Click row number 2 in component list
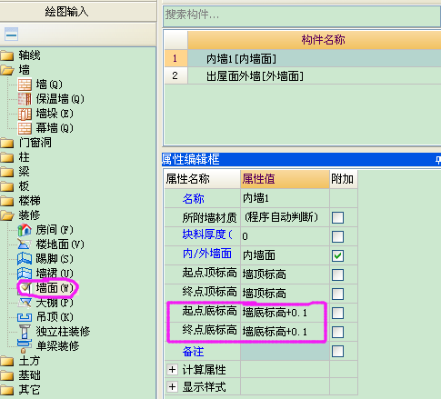The image size is (441, 399). pyautogui.click(x=175, y=75)
